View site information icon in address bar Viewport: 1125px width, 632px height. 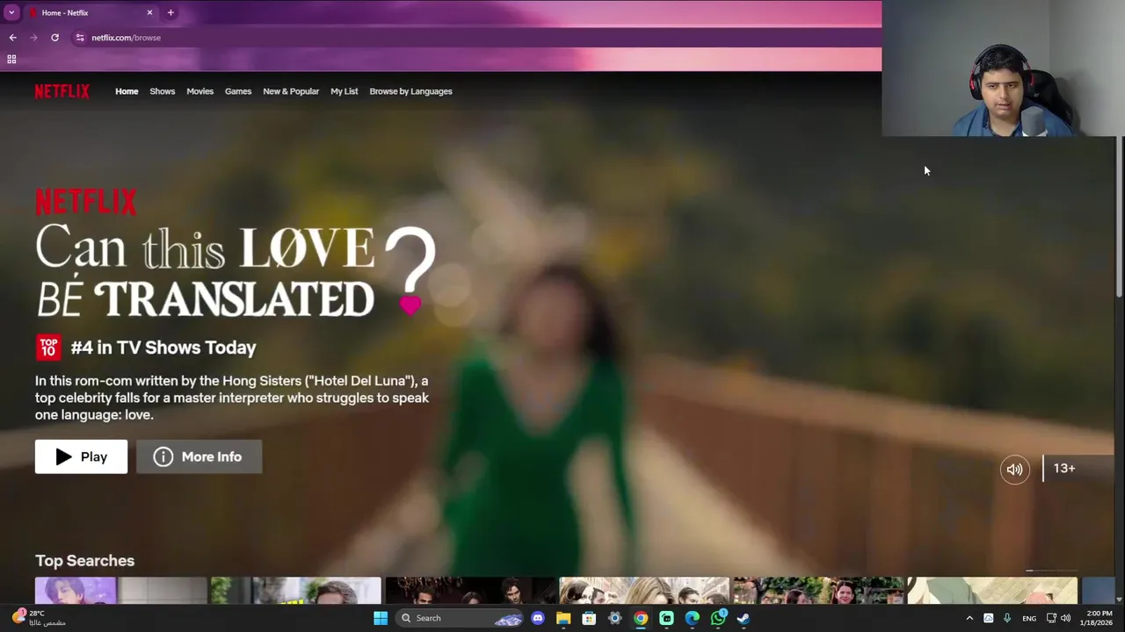coord(80,38)
